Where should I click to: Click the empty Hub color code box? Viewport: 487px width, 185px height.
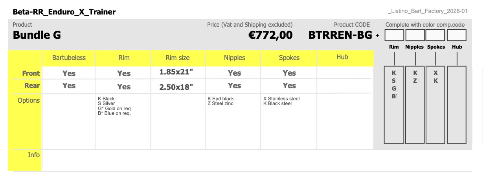457,35
